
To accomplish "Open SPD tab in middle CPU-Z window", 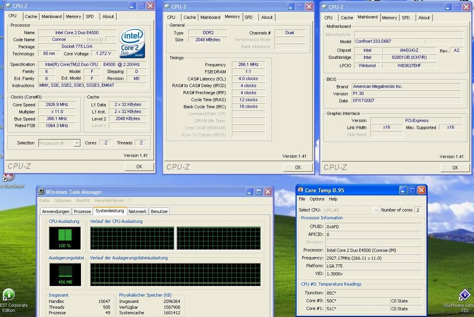I will tap(249, 17).
